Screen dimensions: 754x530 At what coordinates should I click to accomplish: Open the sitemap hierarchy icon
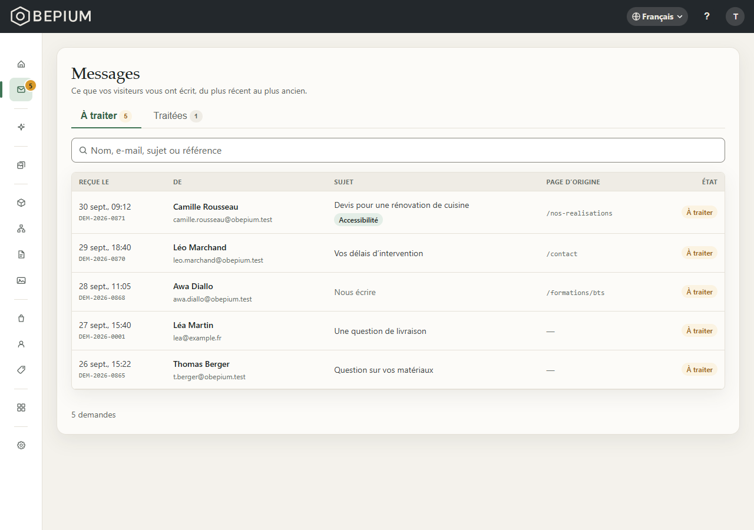[x=21, y=228]
